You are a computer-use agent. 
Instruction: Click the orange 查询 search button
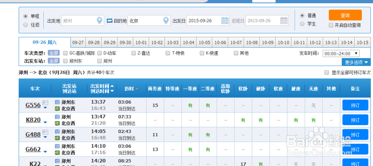(345, 15)
